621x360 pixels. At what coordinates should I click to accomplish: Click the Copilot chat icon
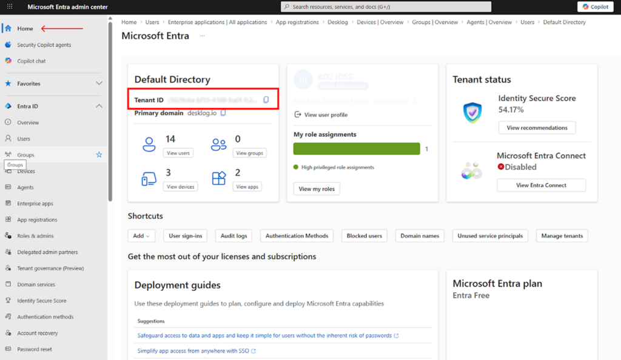(8, 61)
